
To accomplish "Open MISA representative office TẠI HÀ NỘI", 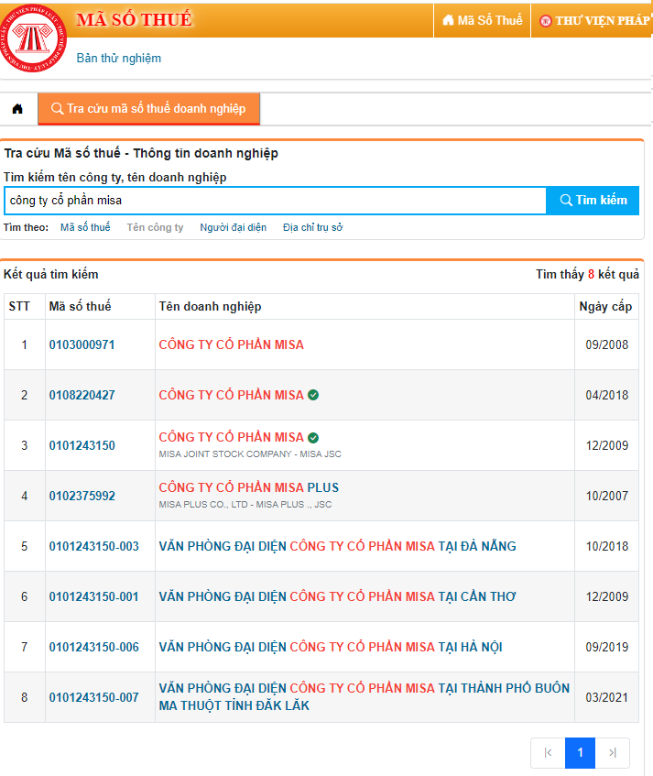I will coord(331,648).
